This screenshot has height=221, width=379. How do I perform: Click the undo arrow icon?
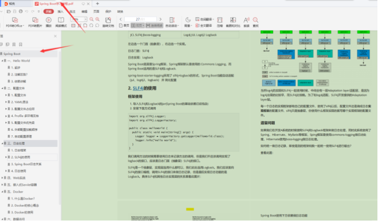27,12
